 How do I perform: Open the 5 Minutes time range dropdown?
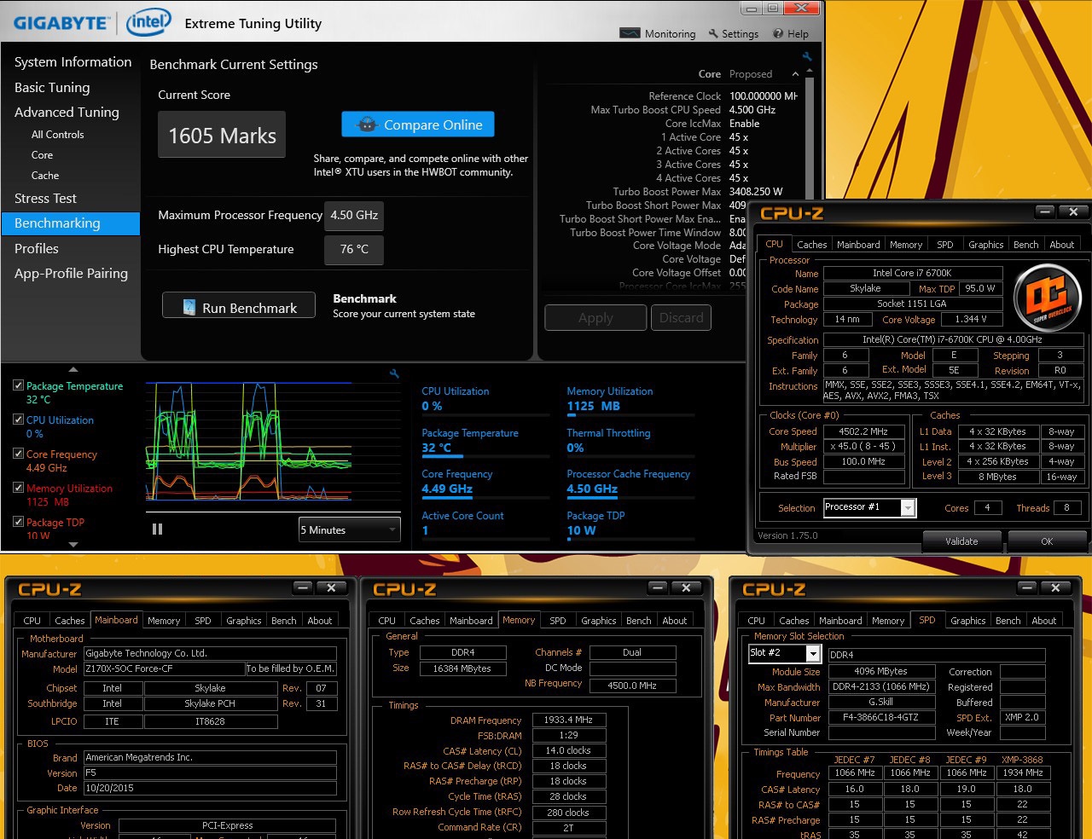tap(350, 529)
